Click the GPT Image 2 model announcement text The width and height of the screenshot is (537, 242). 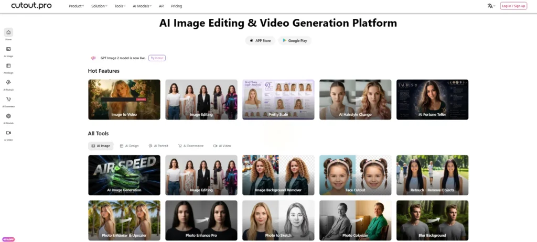pos(123,58)
